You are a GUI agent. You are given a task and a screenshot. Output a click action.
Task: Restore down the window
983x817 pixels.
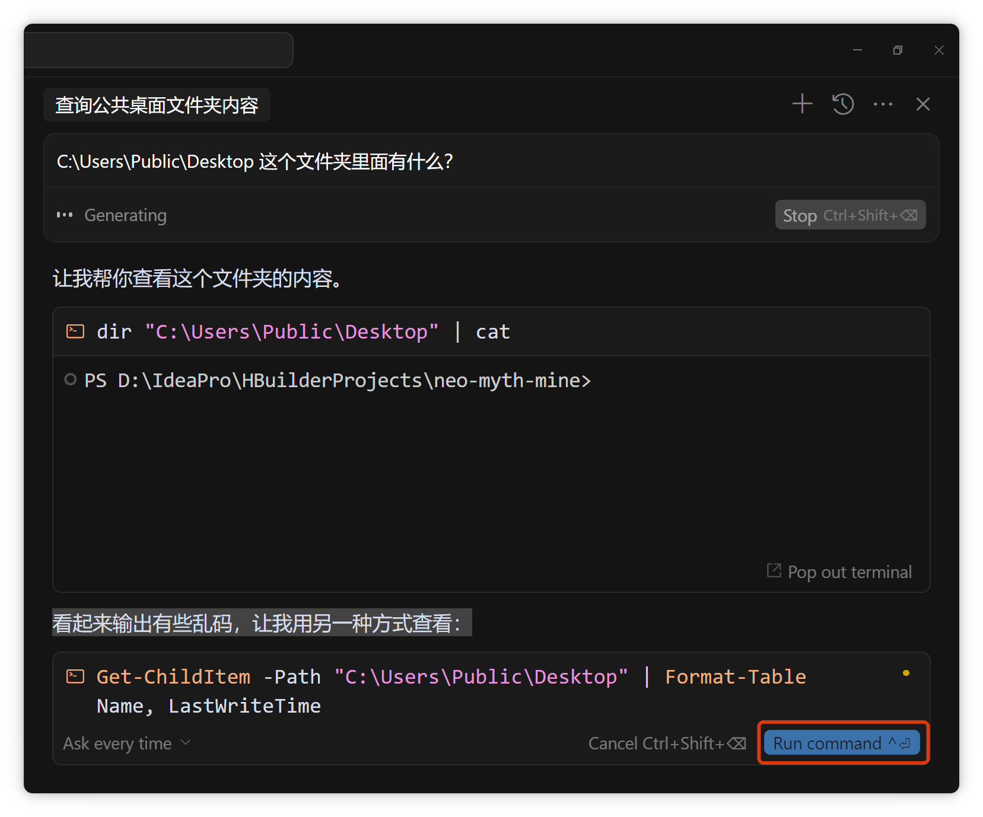click(x=898, y=50)
